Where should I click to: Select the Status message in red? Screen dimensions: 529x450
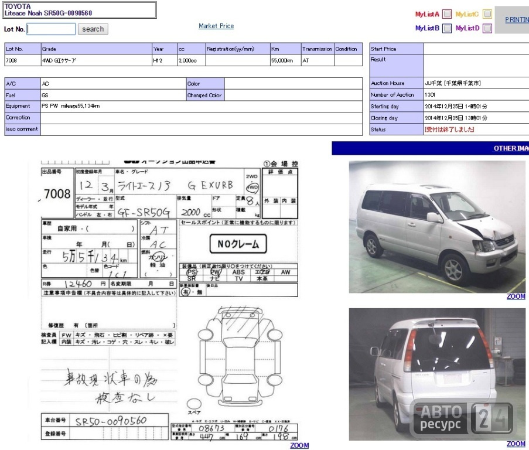coord(449,129)
